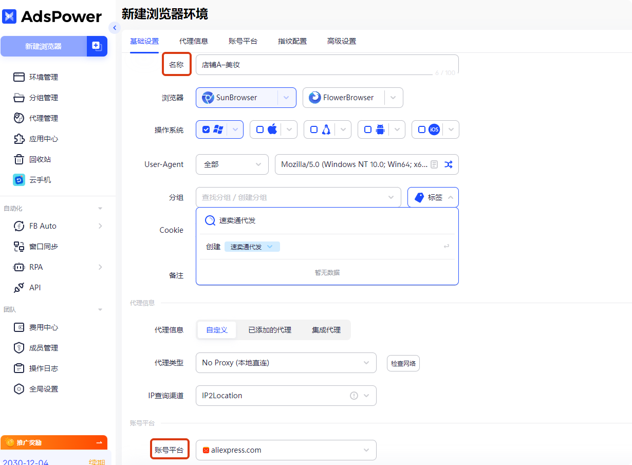Go to 应用中心 in the sidebar
Viewport: 632px width, 465px height.
pyautogui.click(x=43, y=139)
